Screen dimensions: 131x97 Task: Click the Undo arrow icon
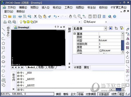click(55, 17)
